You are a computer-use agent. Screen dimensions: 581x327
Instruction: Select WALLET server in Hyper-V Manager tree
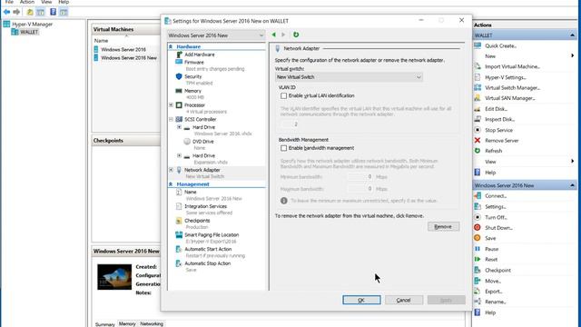(29, 32)
